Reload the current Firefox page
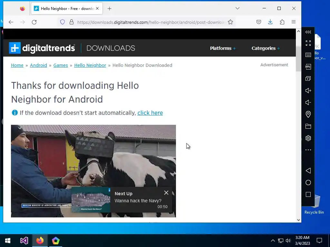 click(x=34, y=22)
